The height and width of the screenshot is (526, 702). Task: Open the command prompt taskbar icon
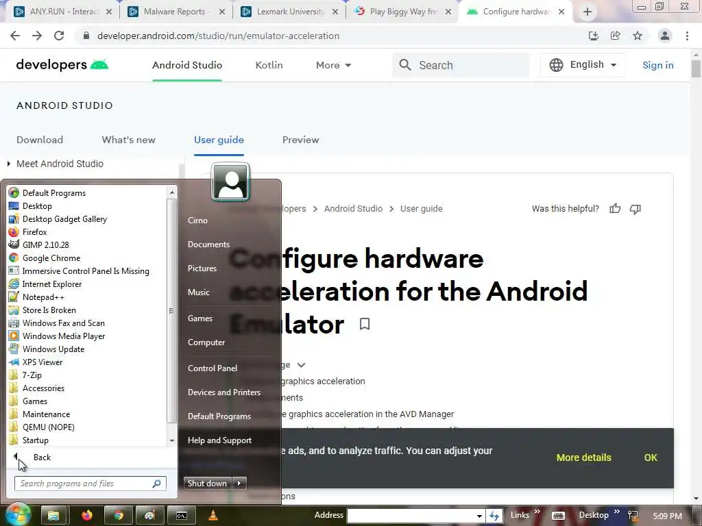click(x=181, y=516)
